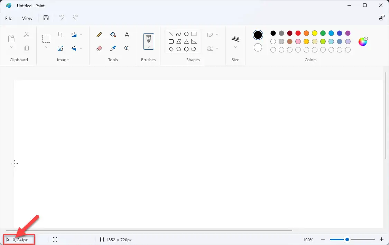Click the Redo arrow
The width and height of the screenshot is (389, 245).
coord(75,18)
